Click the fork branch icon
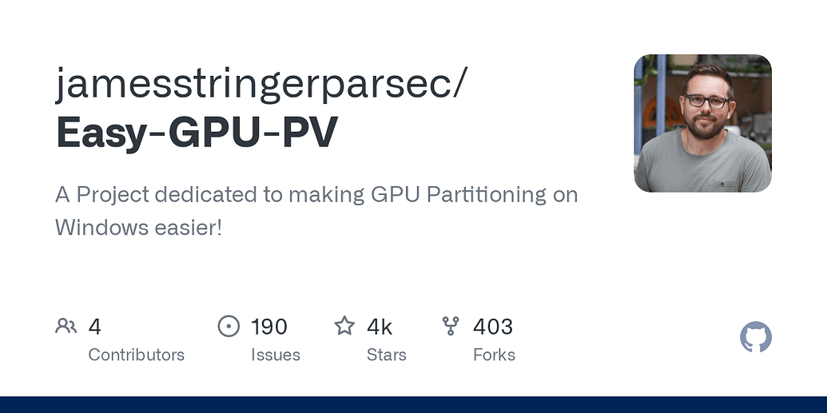827x413 pixels. pyautogui.click(x=451, y=326)
